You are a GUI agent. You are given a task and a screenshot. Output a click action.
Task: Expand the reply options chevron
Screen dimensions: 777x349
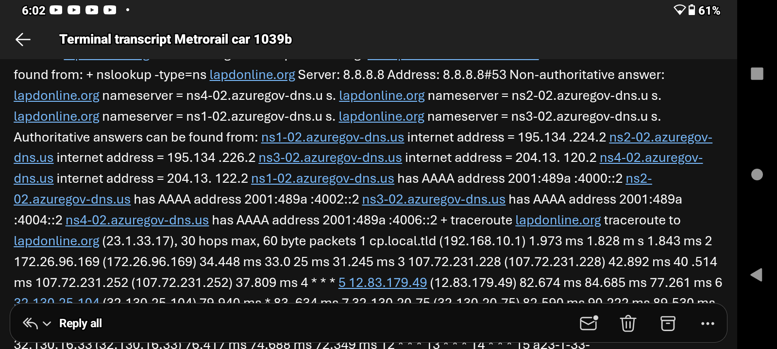(x=47, y=324)
